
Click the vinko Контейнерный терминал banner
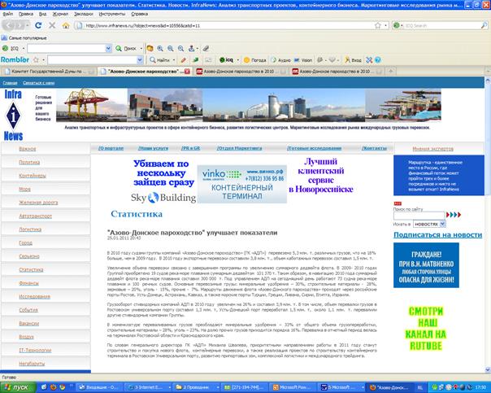click(241, 184)
